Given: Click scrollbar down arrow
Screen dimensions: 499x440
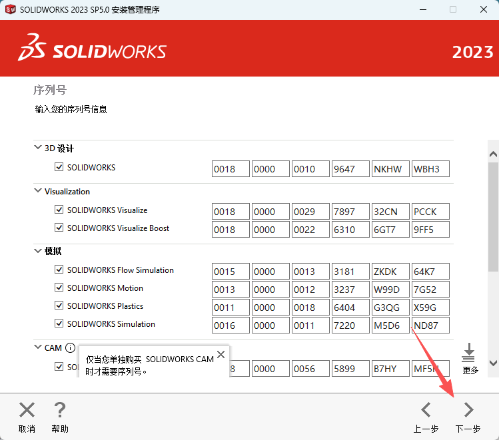Looking at the screenshot, I should click(493, 363).
